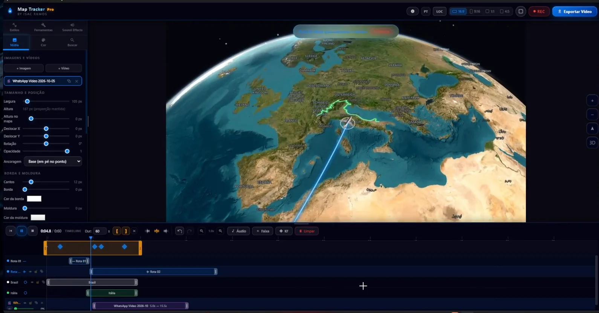Screen dimensions: 599x313
Task: Set the out-point with the right bracket button
Action: click(x=126, y=231)
